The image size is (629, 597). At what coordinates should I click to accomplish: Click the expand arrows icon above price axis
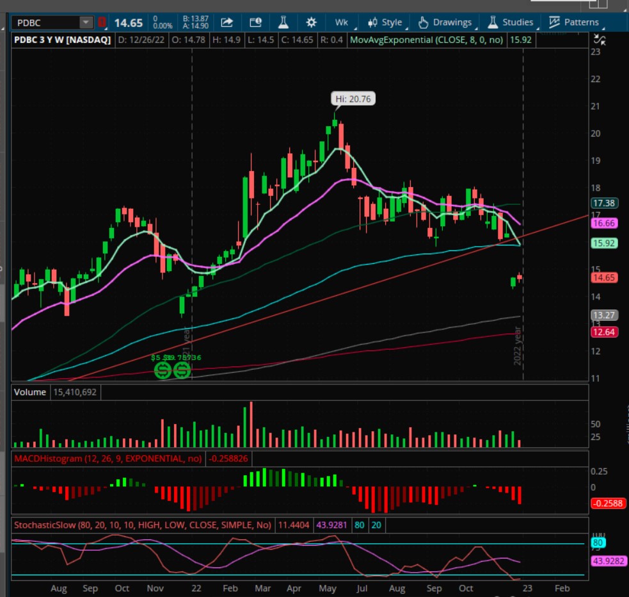point(600,40)
